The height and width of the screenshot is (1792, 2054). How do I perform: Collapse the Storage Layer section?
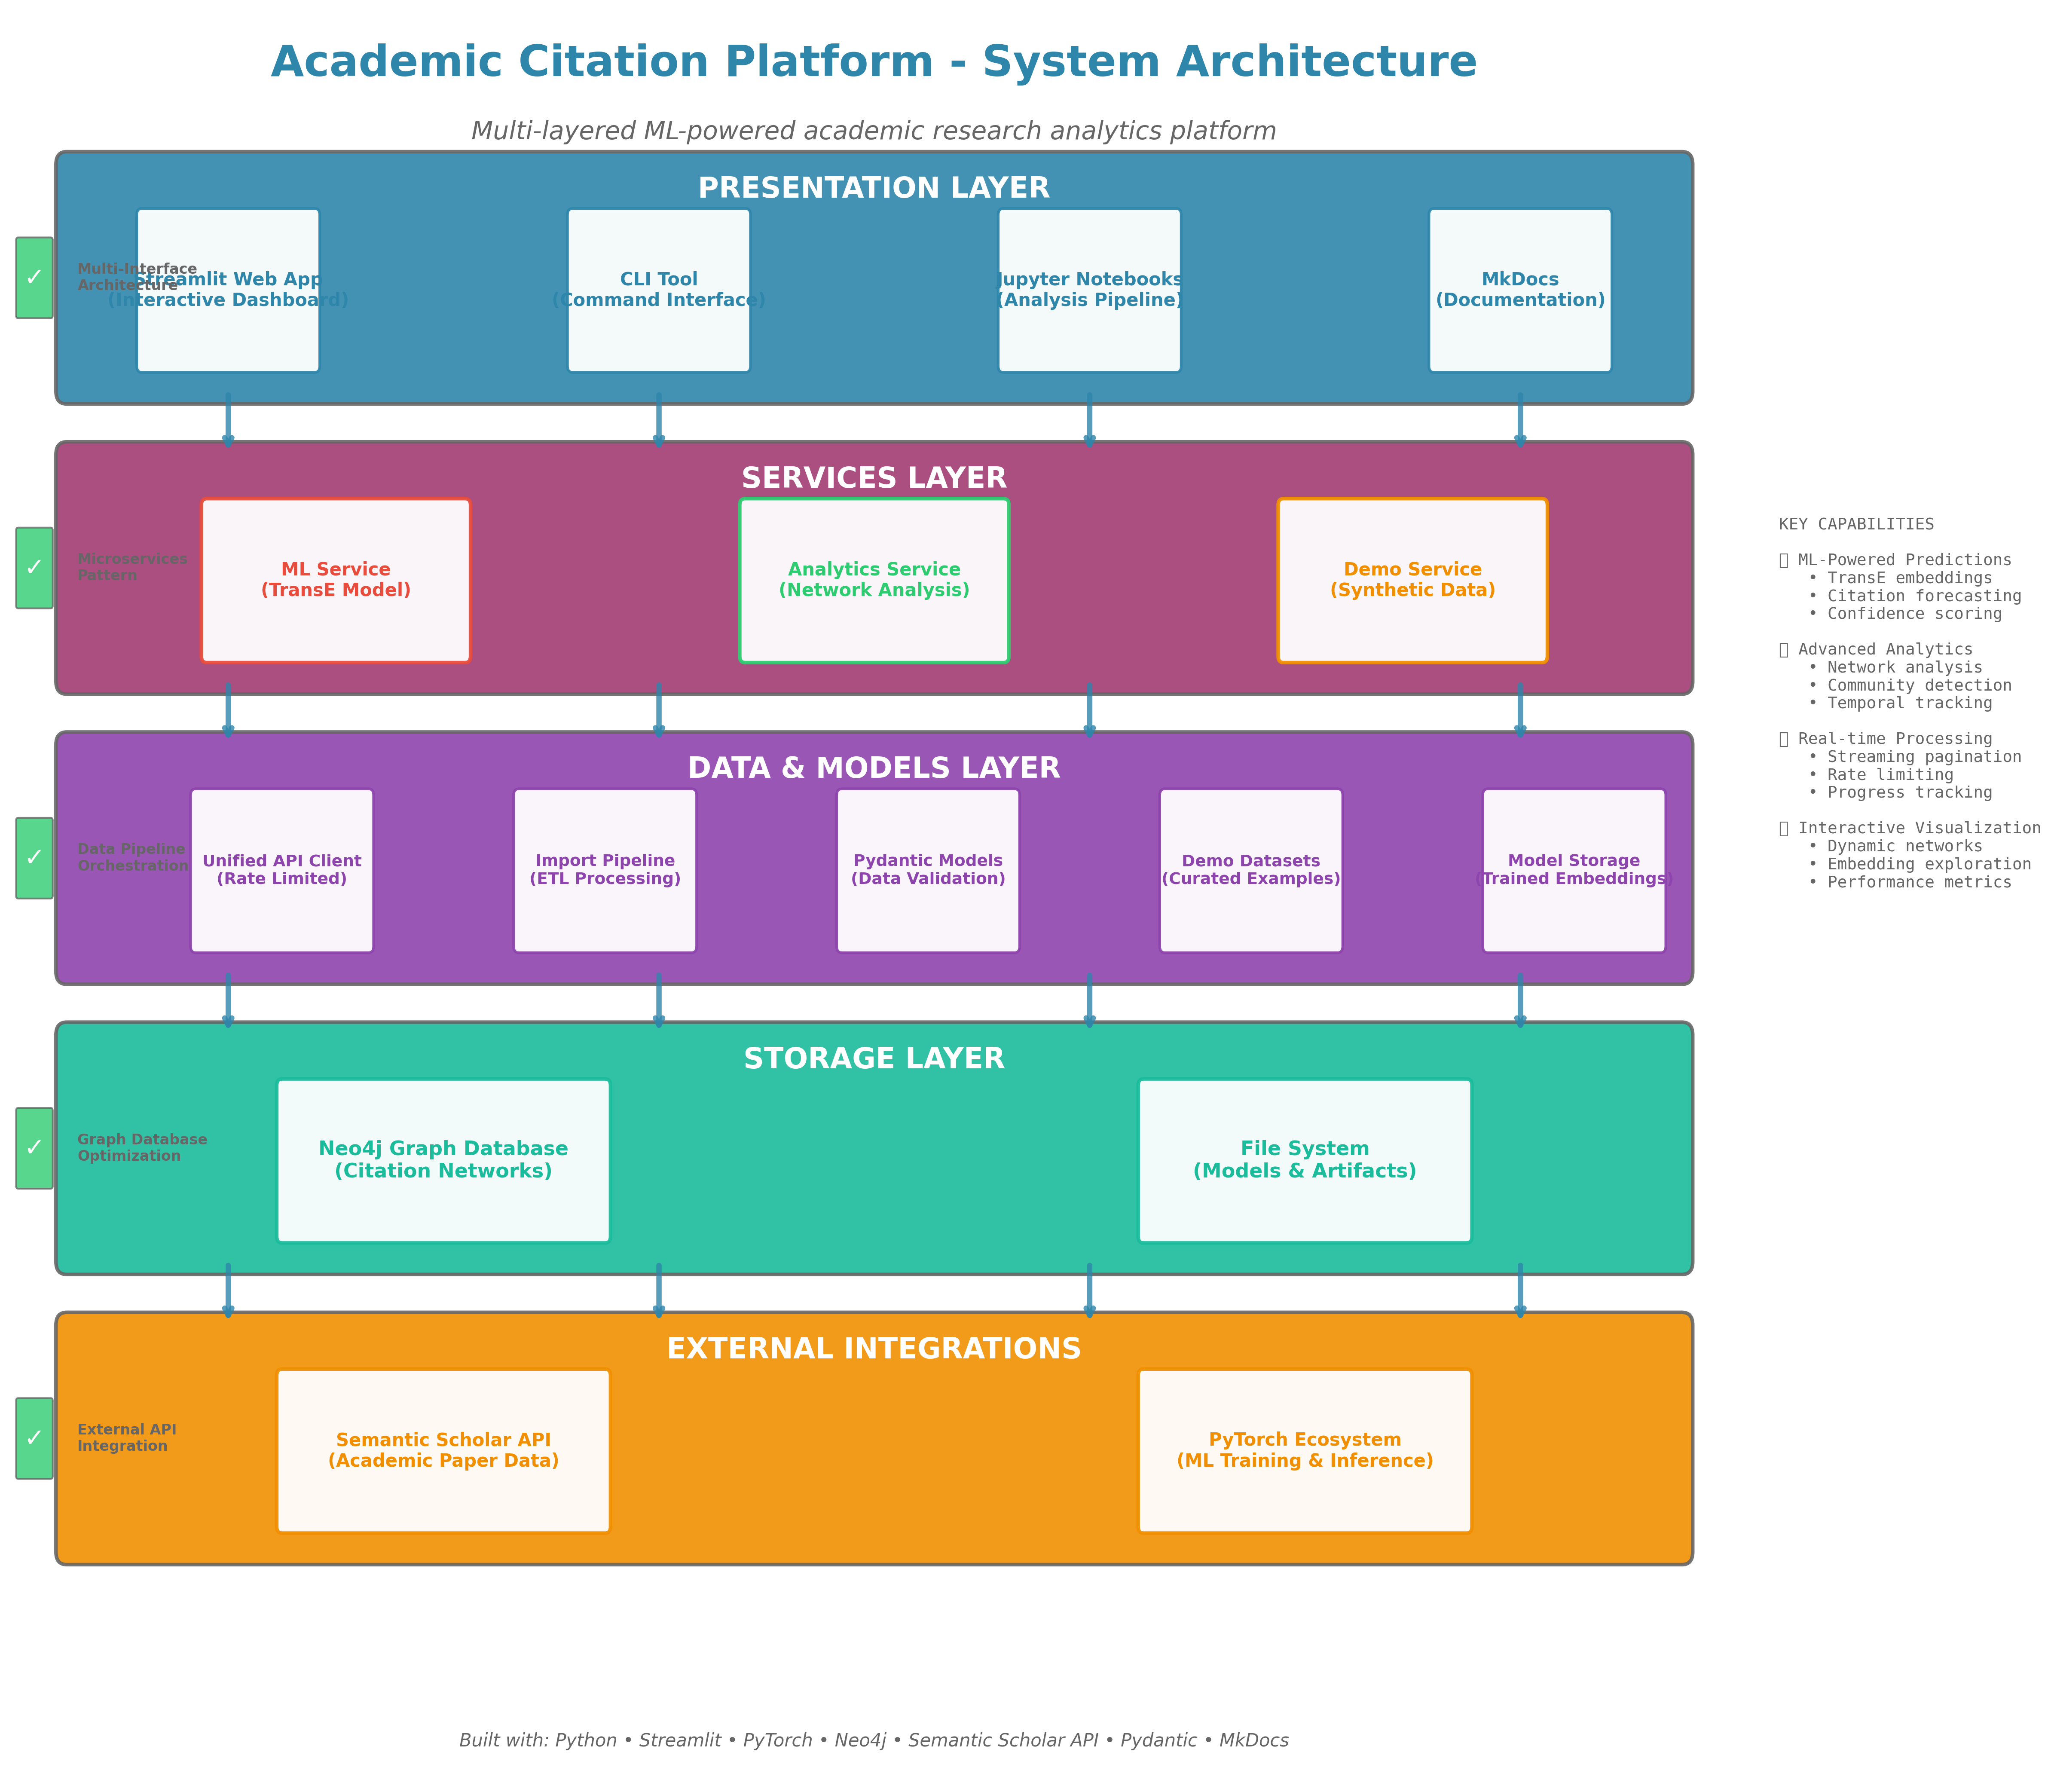tap(874, 1059)
